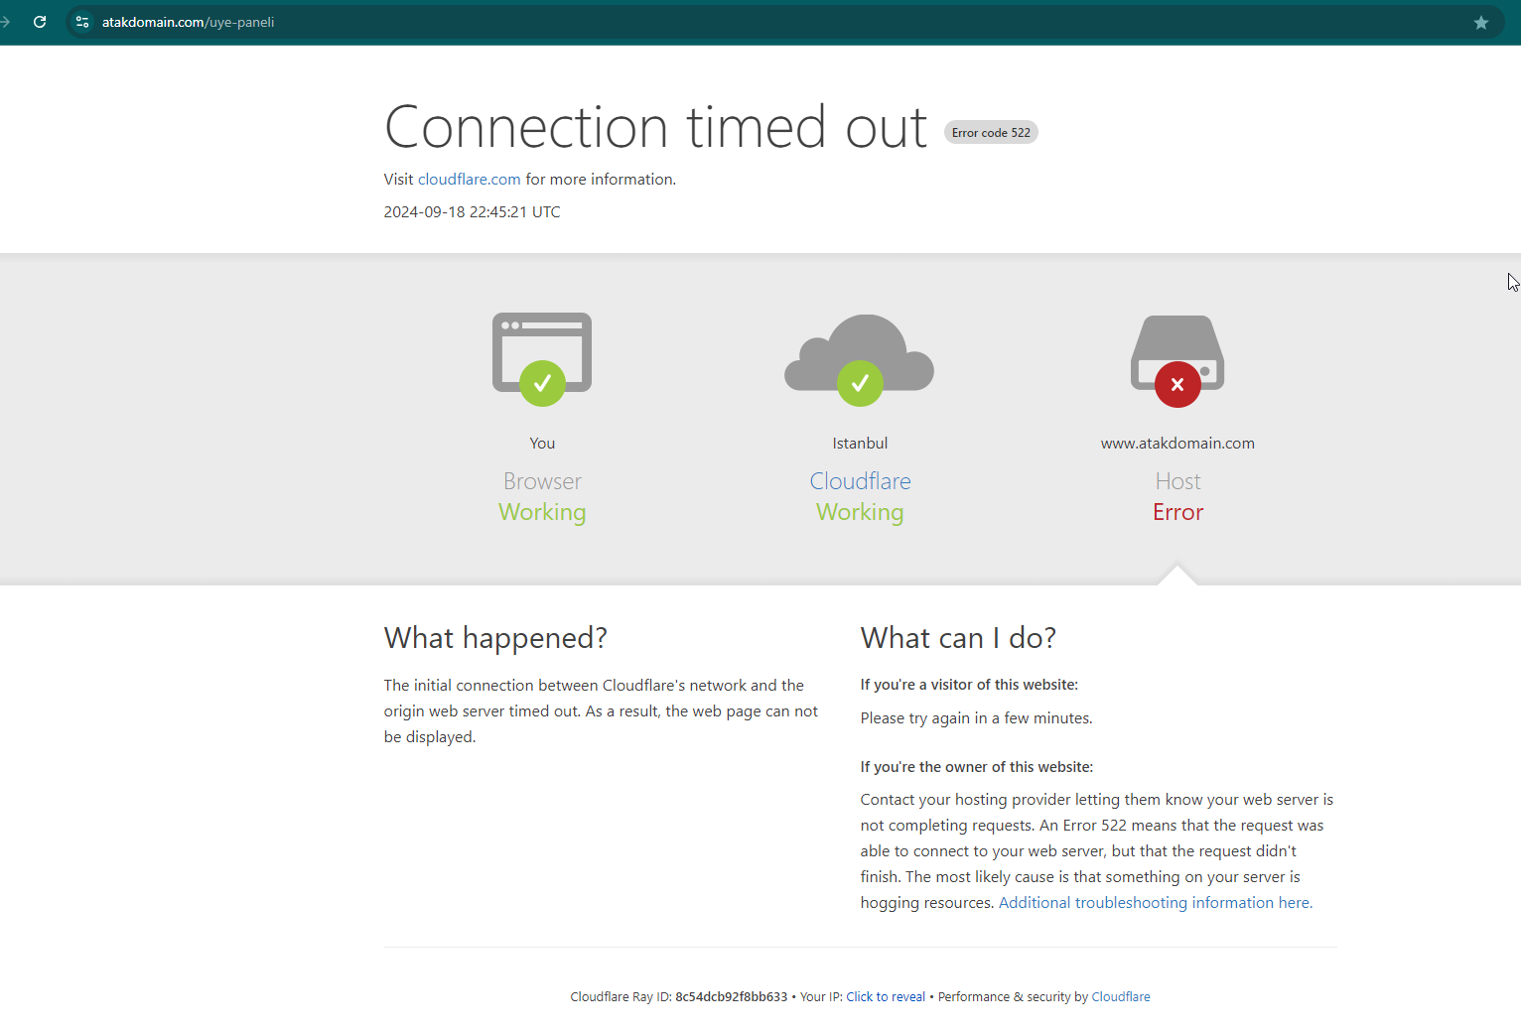1521x1031 pixels.
Task: Click "If you're the owner of this website:" text
Action: 977,767
